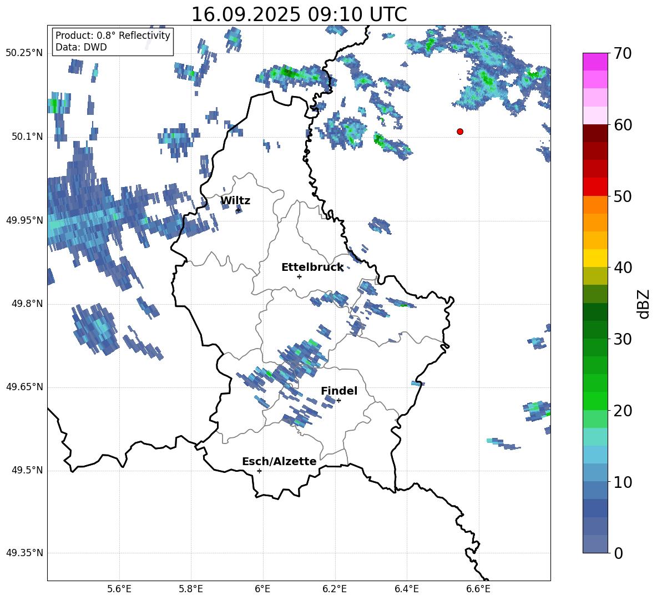Click the colorbar 40 tick label
Screen dimensions: 657x600
623,268
